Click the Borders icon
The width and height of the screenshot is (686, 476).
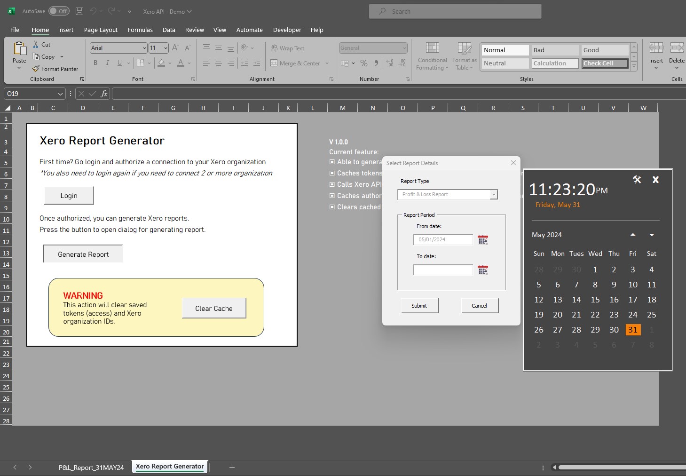[140, 63]
